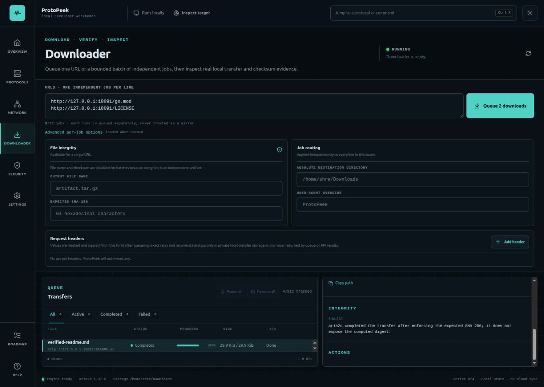
Task: Click the green Engine ready status dot
Action: (43, 379)
